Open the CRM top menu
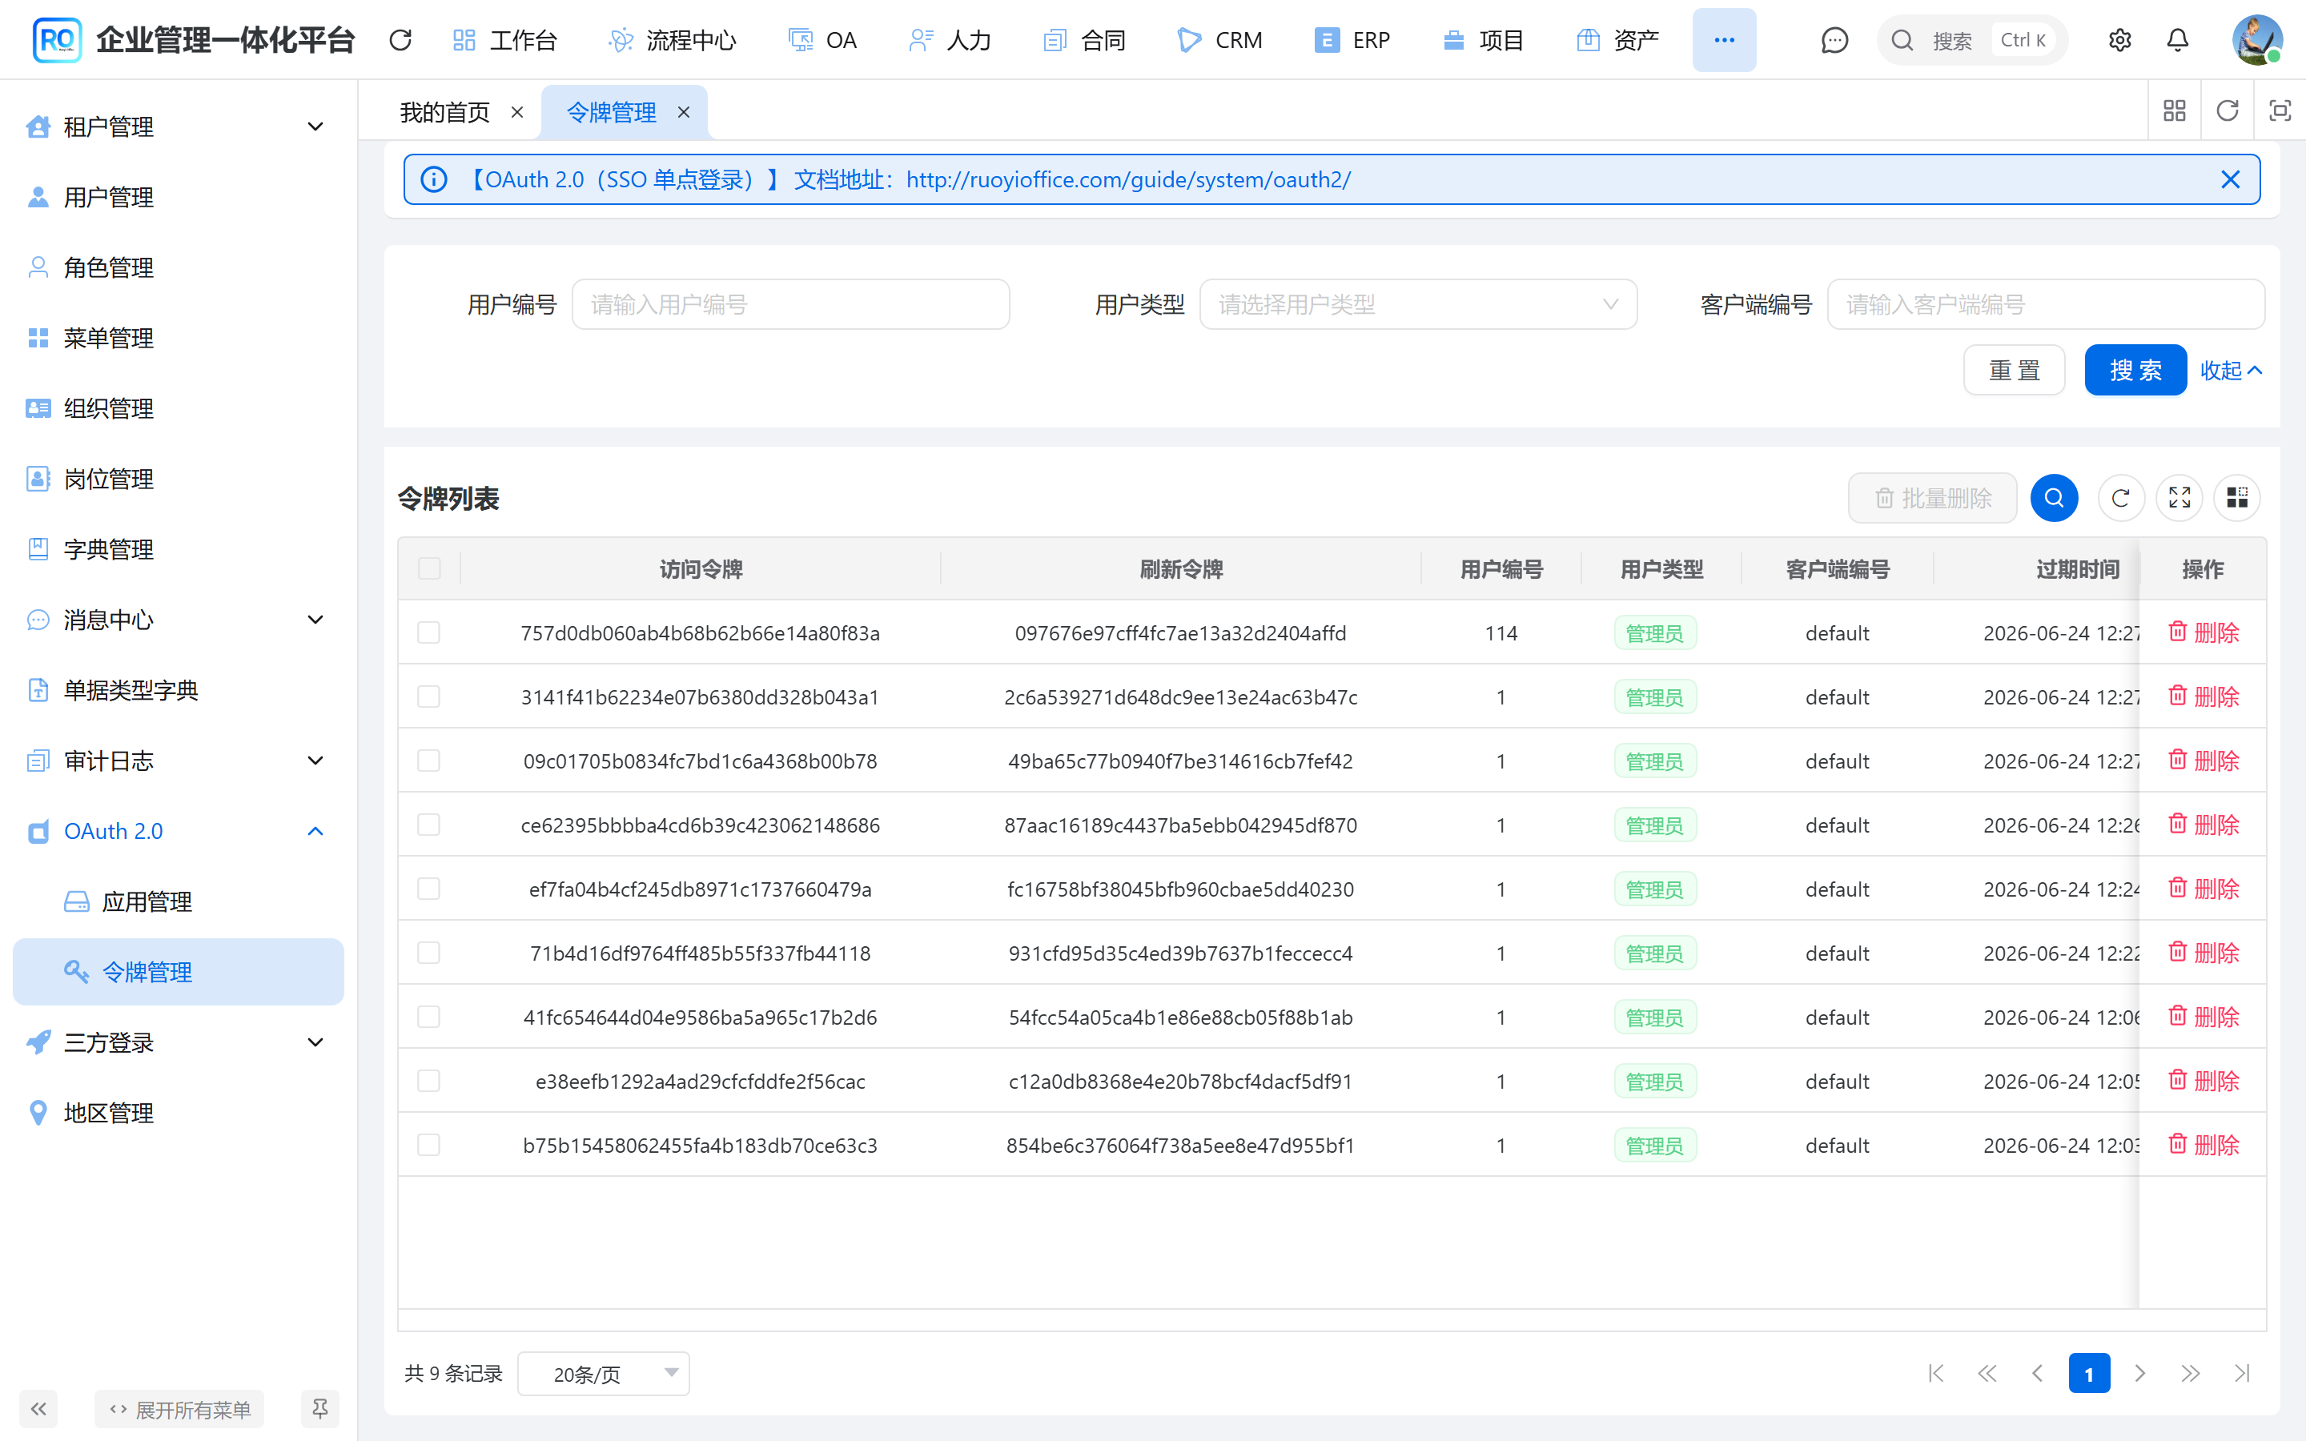This screenshot has height=1441, width=2306. click(x=1219, y=40)
